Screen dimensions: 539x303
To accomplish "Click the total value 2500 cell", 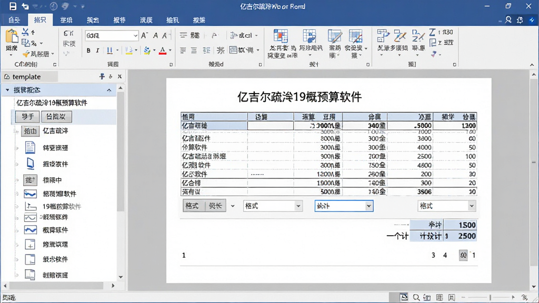I will pyautogui.click(x=460, y=236).
